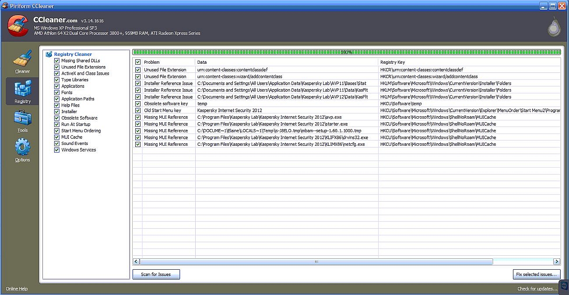Click the Piriform pear icon
This screenshot has width=569, height=295.
(554, 27)
